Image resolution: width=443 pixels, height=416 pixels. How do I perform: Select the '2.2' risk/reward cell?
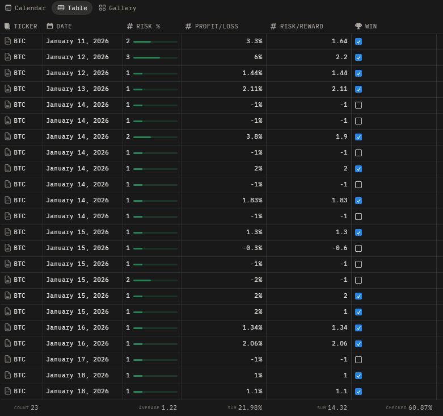point(309,57)
